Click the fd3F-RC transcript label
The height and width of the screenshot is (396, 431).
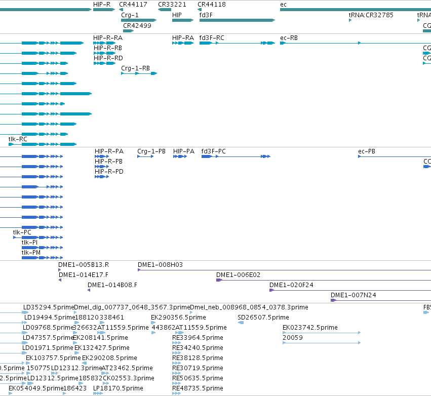pos(212,37)
